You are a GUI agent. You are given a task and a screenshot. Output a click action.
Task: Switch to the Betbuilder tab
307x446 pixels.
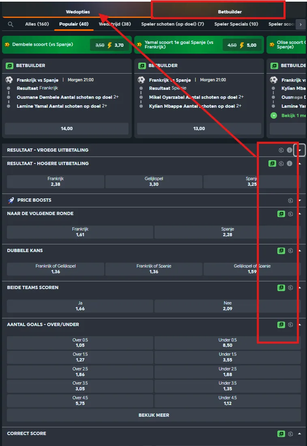230,12
